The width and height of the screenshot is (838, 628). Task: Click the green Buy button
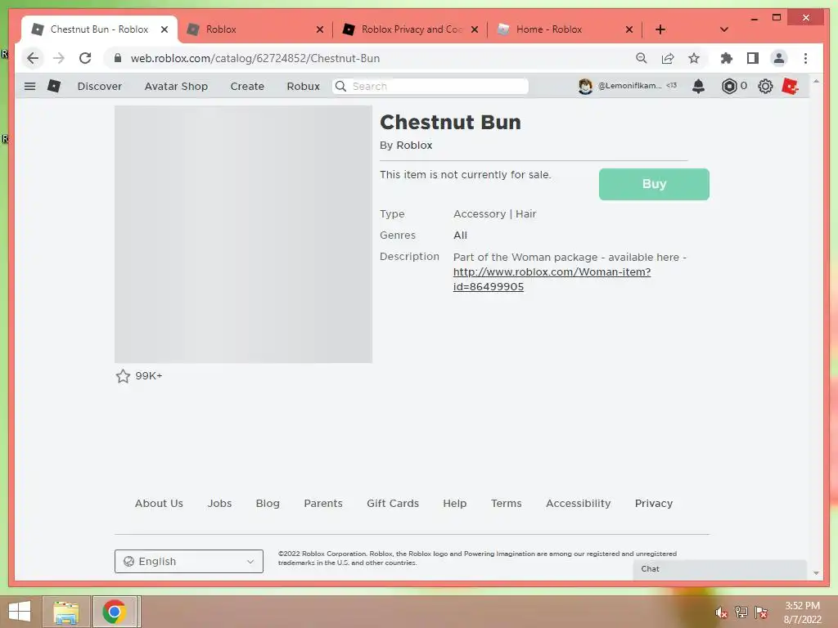point(654,184)
